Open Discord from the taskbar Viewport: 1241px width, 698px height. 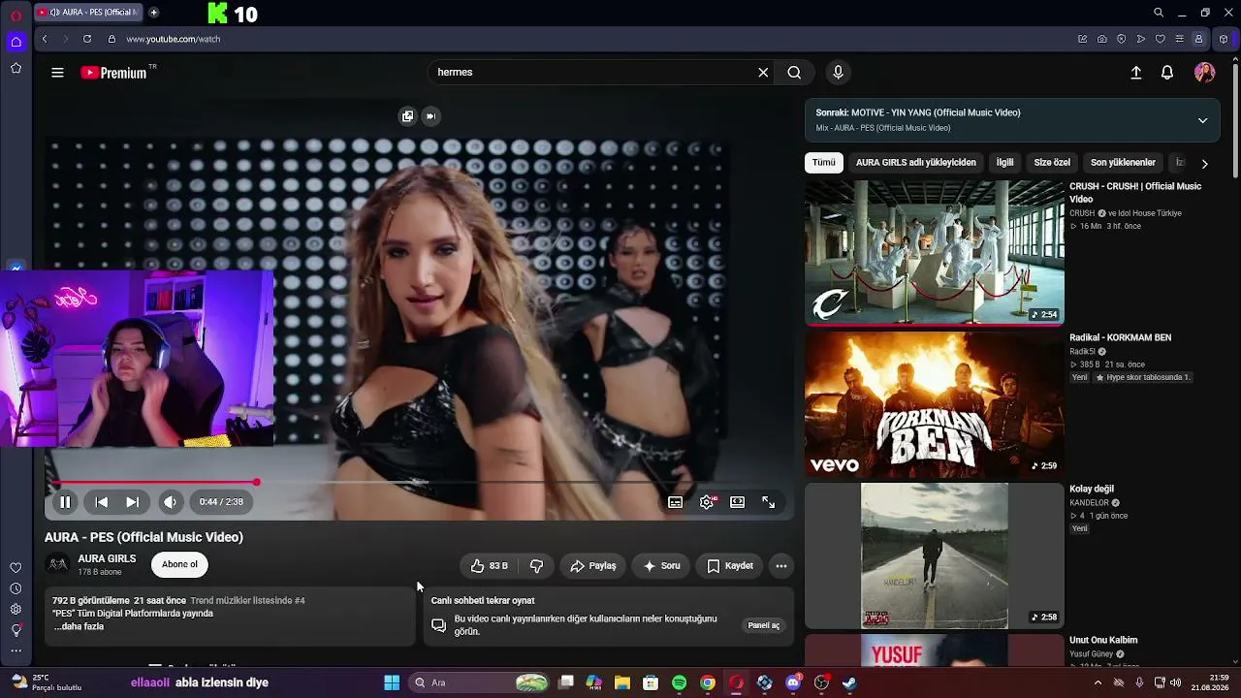[793, 682]
